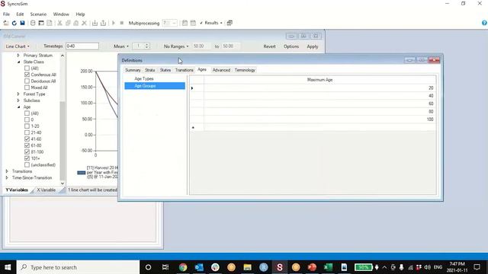Click the window layout toolbar icon
Viewport: 488px width, 274px height.
[x=41, y=23]
